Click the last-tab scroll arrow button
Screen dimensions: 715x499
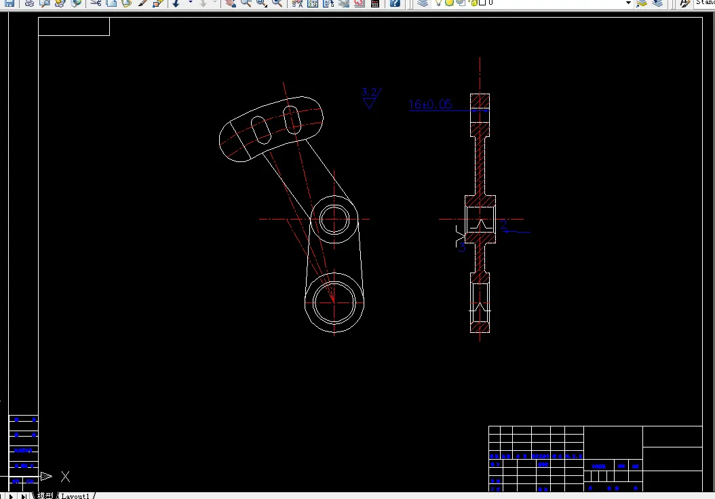[23, 496]
